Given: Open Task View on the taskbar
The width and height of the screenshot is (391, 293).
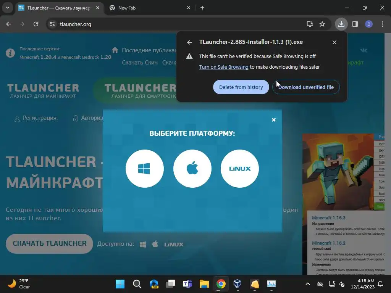Looking at the screenshot, I should click(x=171, y=284).
